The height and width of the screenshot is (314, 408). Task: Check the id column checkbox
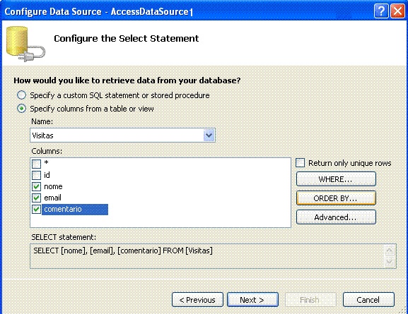37,175
